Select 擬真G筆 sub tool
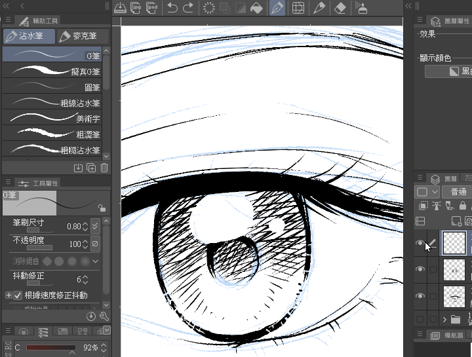Viewport: 472px width, 357px height. click(52, 70)
